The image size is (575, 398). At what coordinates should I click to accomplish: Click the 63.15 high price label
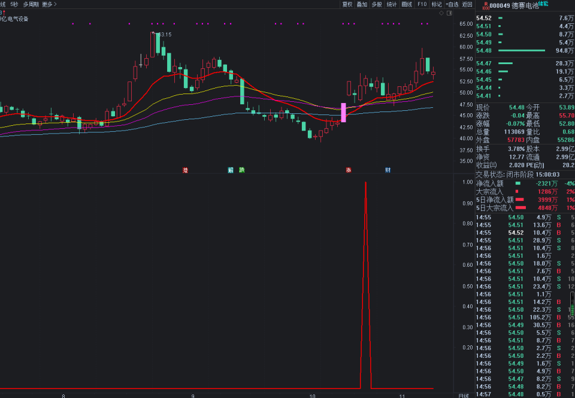164,35
